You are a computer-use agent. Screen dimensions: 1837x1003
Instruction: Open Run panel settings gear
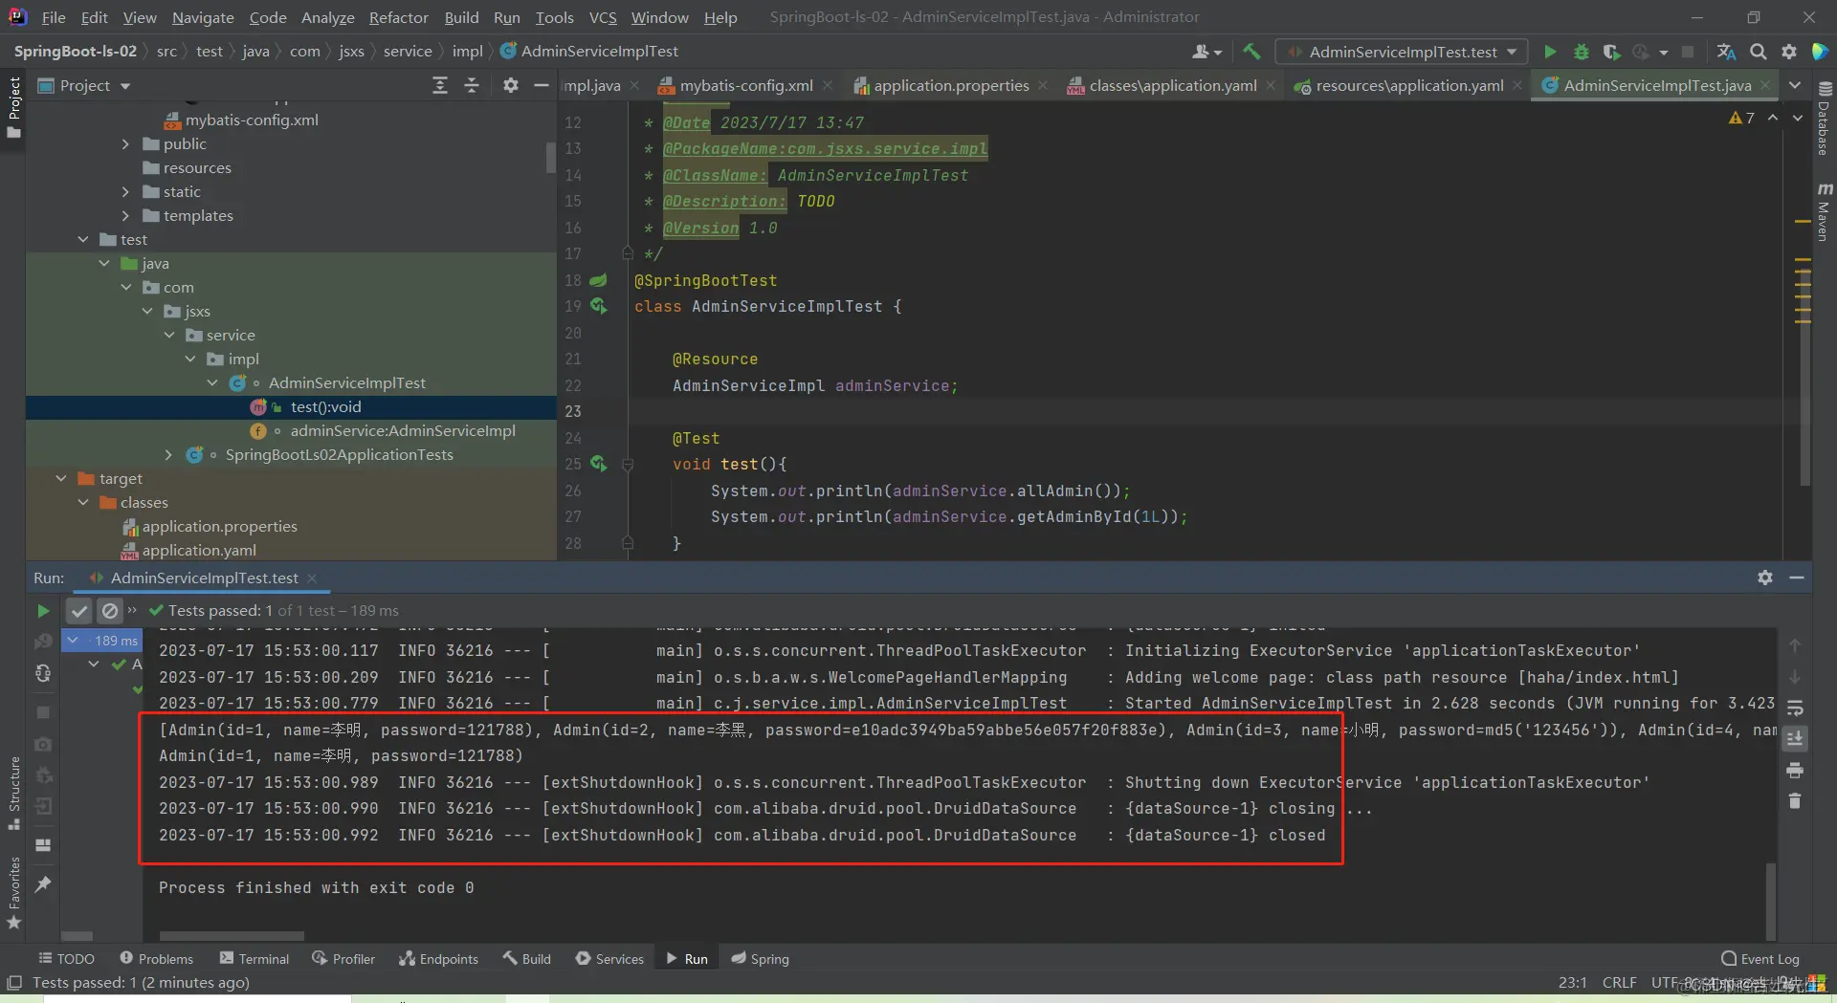click(x=1765, y=578)
